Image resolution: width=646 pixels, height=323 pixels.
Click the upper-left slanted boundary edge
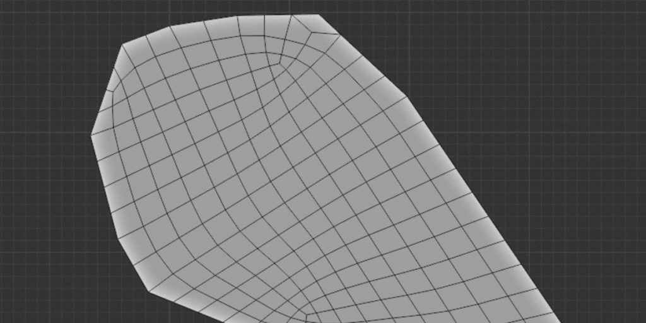(107, 89)
